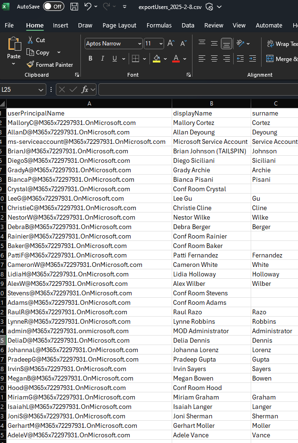Open the Clipboard dialog launcher
Image resolution: width=298 pixels, height=443 pixels.
[77, 75]
